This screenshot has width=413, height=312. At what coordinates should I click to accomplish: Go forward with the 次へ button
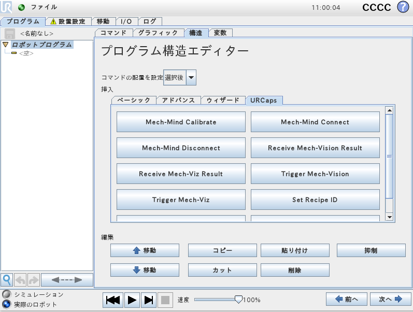pyautogui.click(x=390, y=299)
